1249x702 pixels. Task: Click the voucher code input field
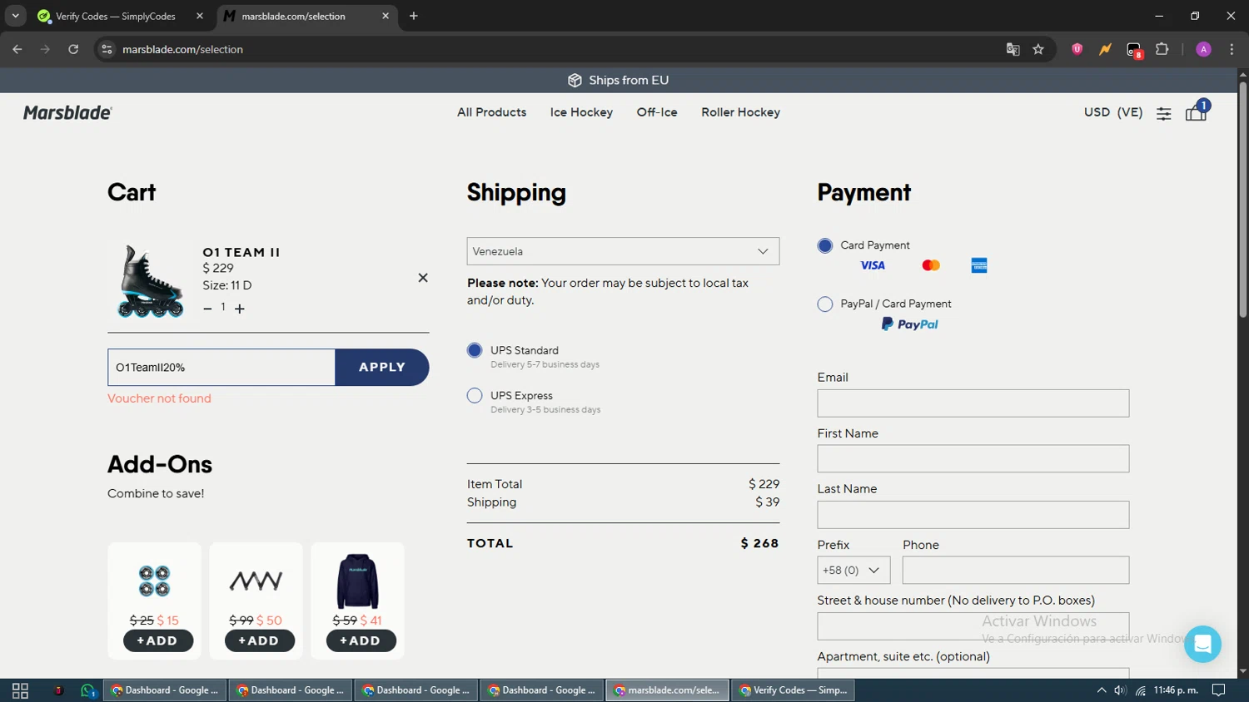221,367
